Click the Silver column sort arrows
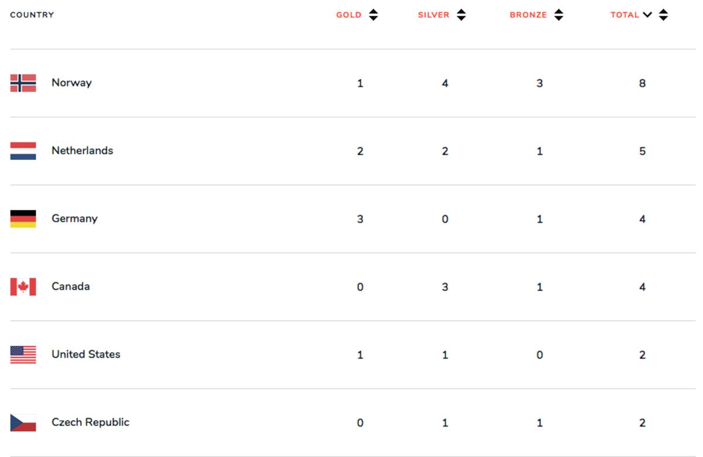Viewport: 703px width, 457px height. pyautogui.click(x=462, y=15)
